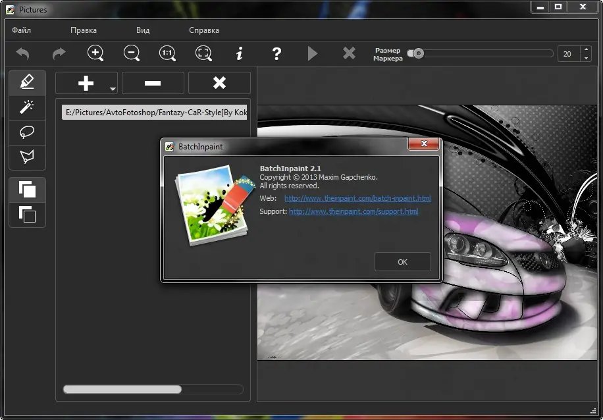
Task: Undo the last action
Action: (x=22, y=53)
